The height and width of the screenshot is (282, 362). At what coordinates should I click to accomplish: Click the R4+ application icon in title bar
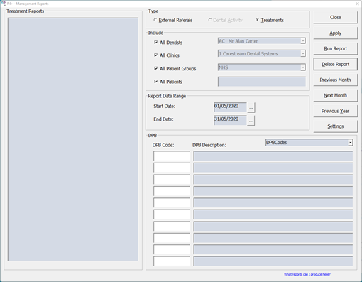tap(4, 4)
